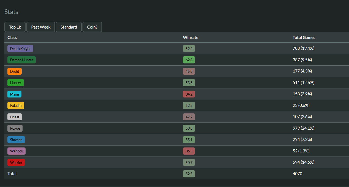Open the green Hunter class tag
Image resolution: width=349 pixels, height=187 pixels.
(16, 83)
